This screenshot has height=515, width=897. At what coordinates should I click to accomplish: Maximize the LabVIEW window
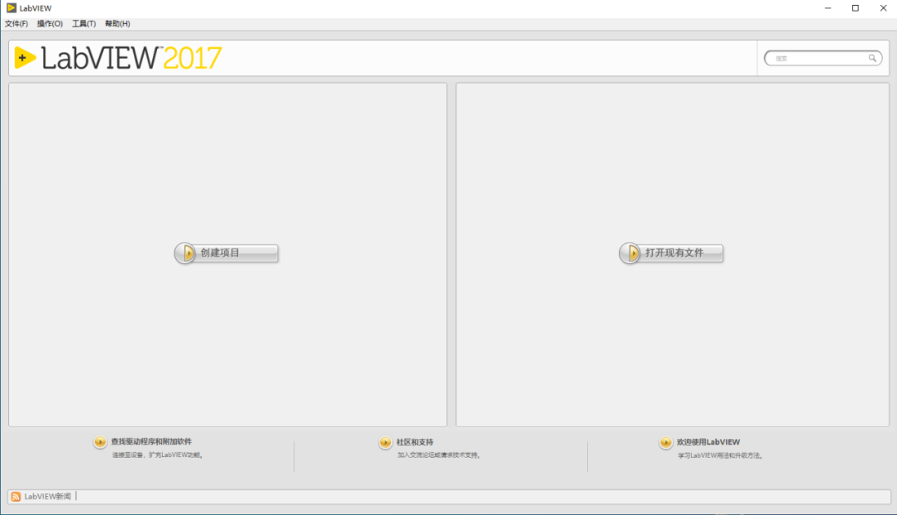(x=855, y=8)
